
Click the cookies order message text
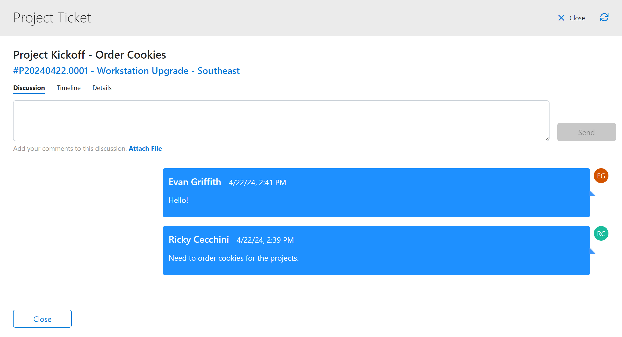click(x=234, y=258)
